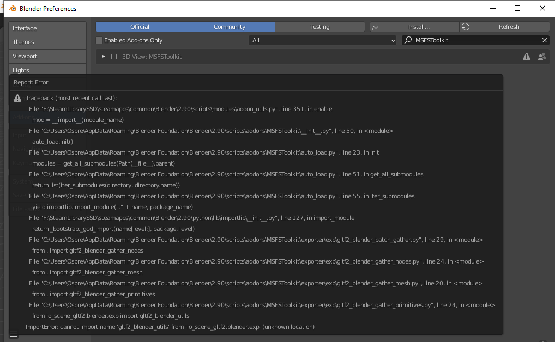The width and height of the screenshot is (555, 342).
Task: Click the search magnifier icon
Action: pyautogui.click(x=408, y=40)
